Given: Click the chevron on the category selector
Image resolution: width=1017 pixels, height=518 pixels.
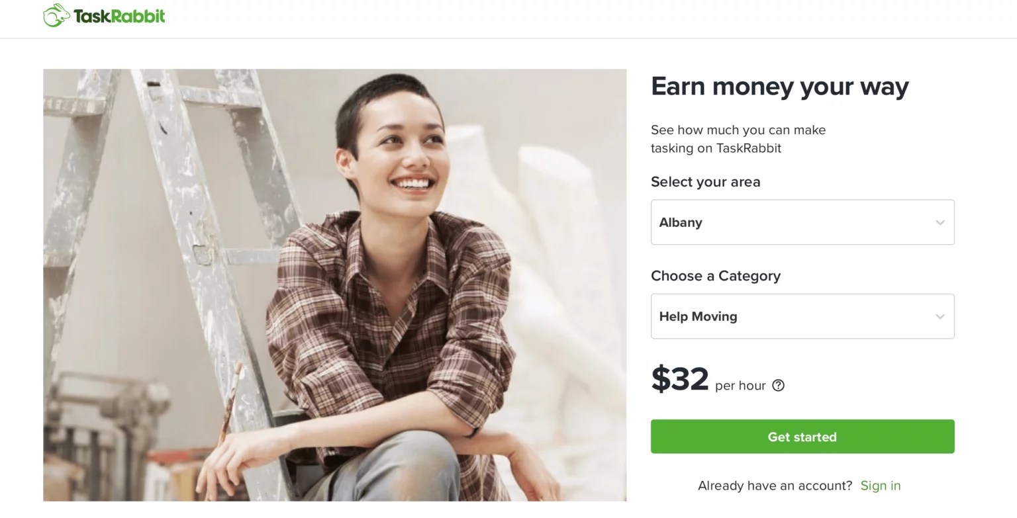Looking at the screenshot, I should coord(940,316).
